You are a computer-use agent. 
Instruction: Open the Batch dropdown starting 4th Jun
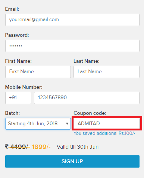coord(38,124)
